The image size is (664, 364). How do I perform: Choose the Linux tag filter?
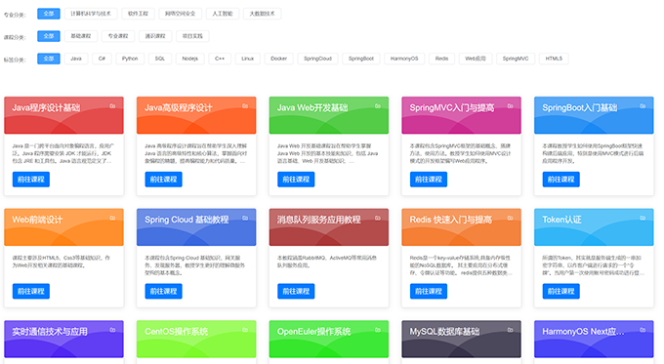[248, 59]
